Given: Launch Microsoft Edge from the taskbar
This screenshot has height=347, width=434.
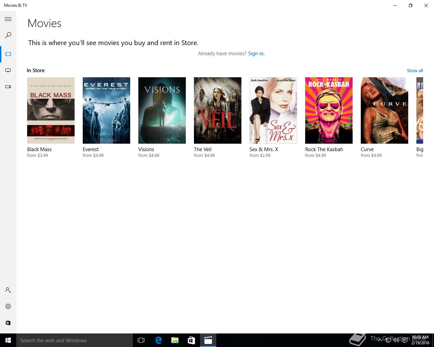Looking at the screenshot, I should click(158, 340).
